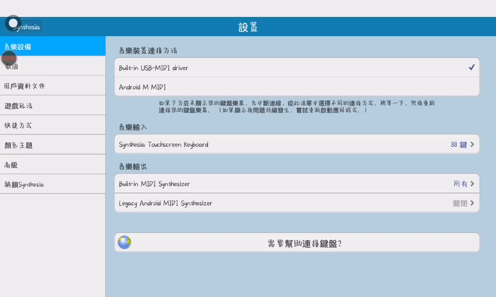496x297 pixels.
Task: Open Built-in MIDI Synthesizer chevron arrow
Action: click(x=472, y=184)
